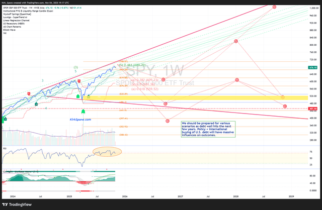Click the 2027 label on time axis
Image resolution: width=322 pixels, height=210 pixels.
pyautogui.click(x=180, y=196)
